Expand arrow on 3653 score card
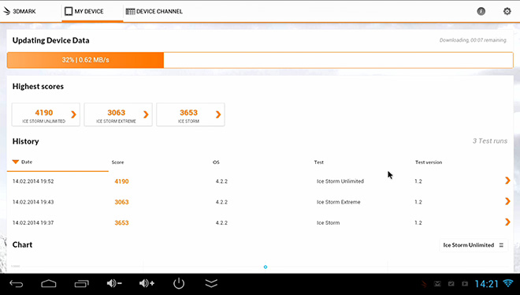This screenshot has height=295, width=520. tap(218, 114)
